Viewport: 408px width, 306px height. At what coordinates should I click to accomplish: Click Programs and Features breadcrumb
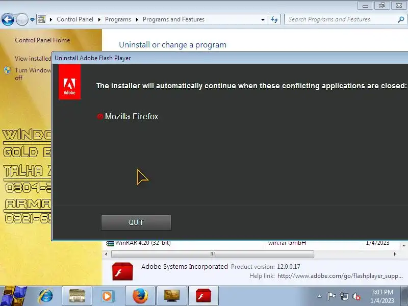[173, 19]
